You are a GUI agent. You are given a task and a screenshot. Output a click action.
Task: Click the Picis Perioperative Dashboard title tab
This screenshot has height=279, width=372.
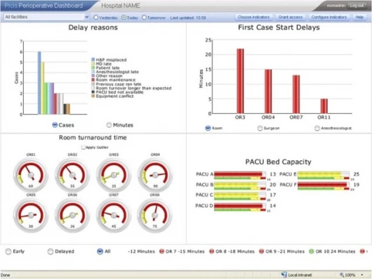[44, 6]
